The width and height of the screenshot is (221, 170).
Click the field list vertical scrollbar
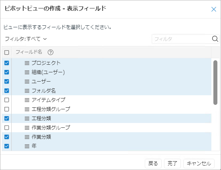(215, 82)
